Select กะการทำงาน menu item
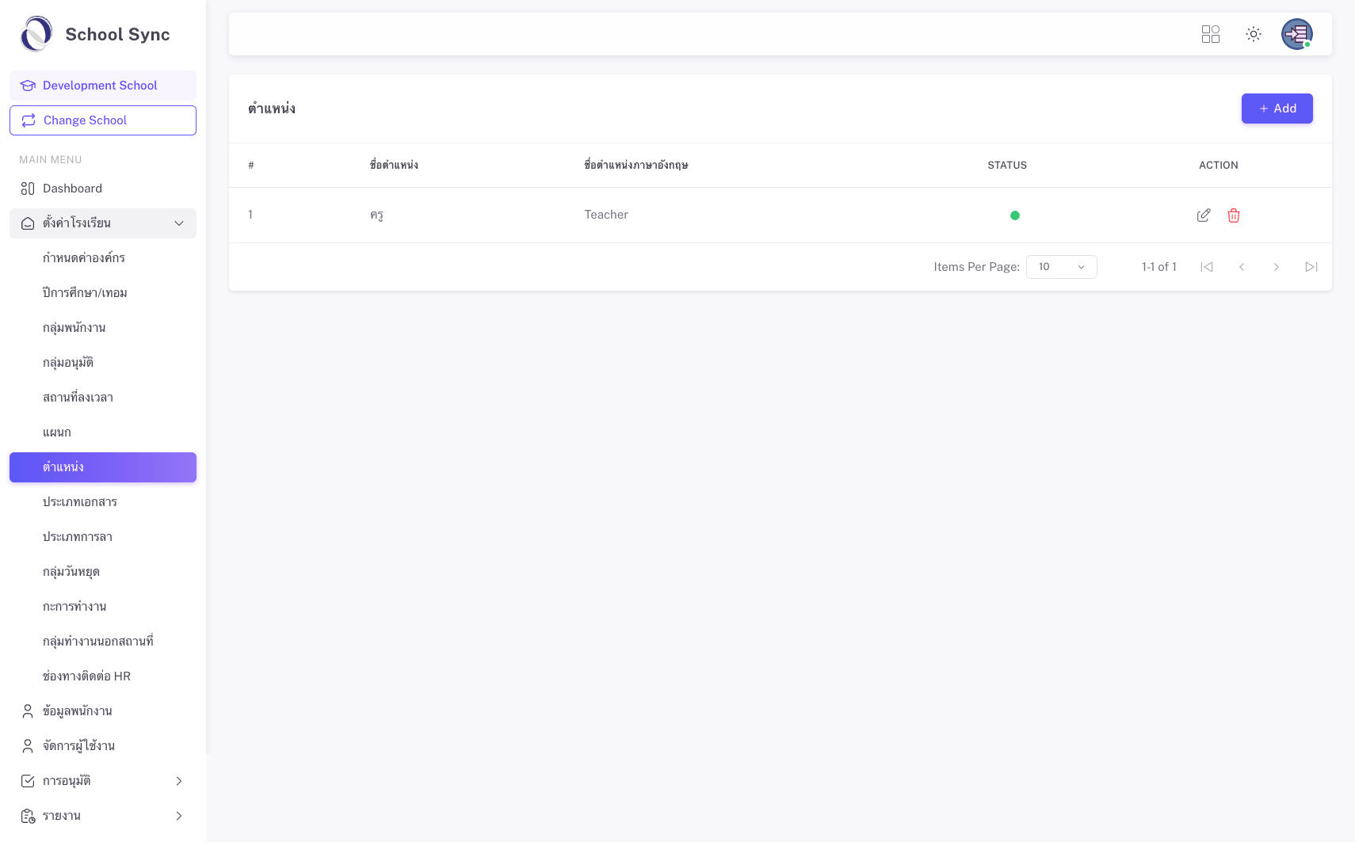1355x842 pixels. [103, 607]
